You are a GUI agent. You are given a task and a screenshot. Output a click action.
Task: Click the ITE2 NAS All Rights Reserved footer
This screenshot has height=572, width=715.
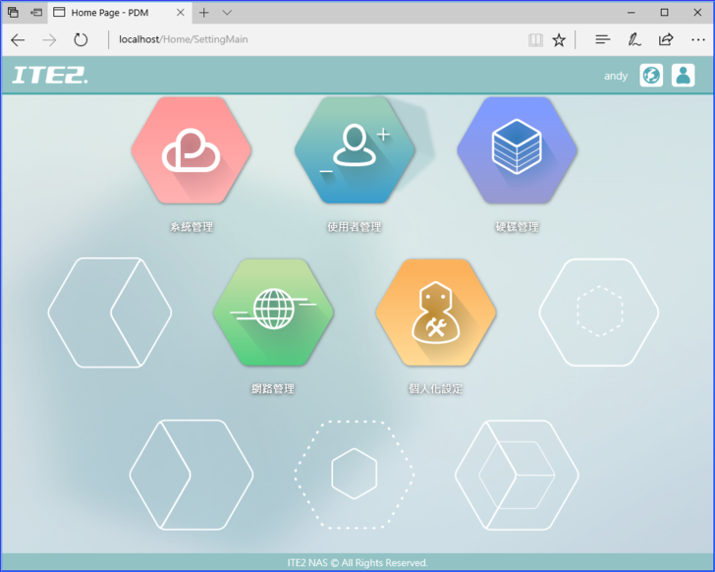click(x=357, y=563)
